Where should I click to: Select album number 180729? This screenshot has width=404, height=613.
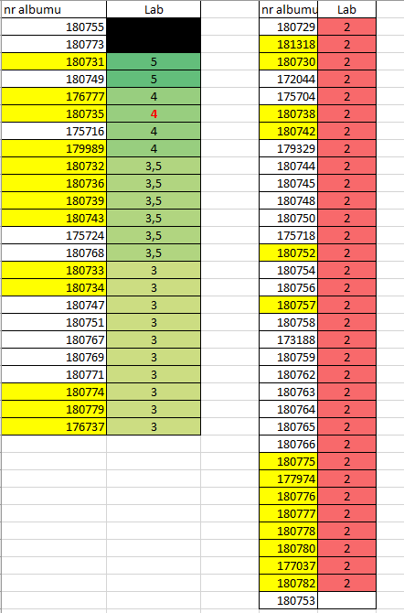click(289, 27)
